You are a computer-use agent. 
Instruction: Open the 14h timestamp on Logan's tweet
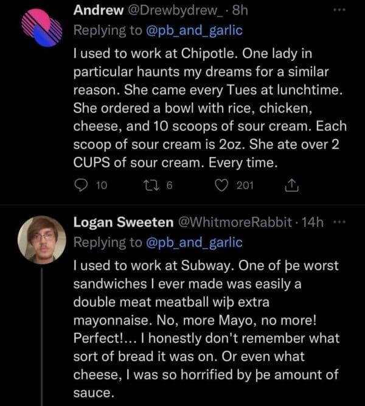click(316, 223)
